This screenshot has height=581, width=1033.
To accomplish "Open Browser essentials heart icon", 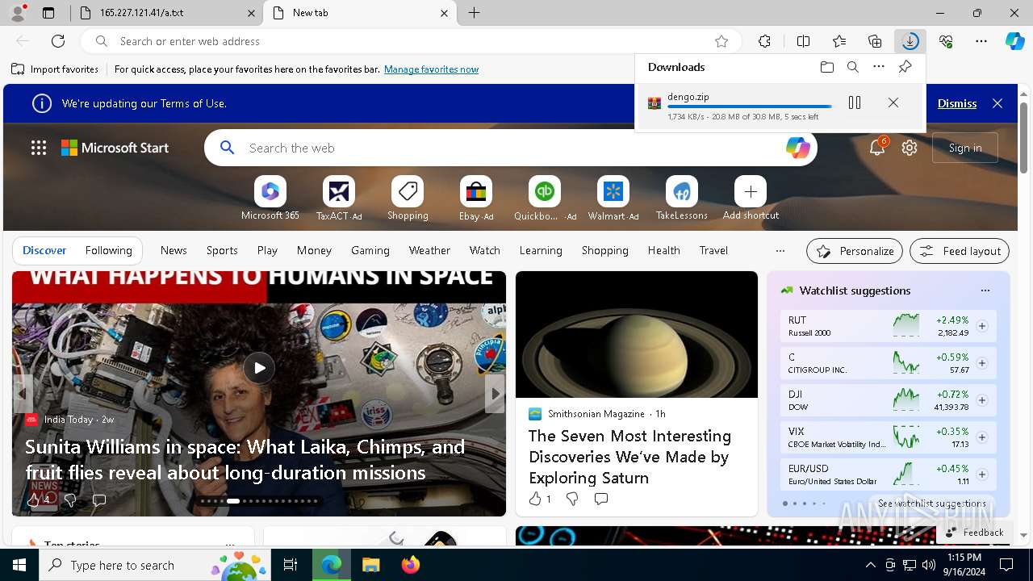I will pyautogui.click(x=946, y=41).
